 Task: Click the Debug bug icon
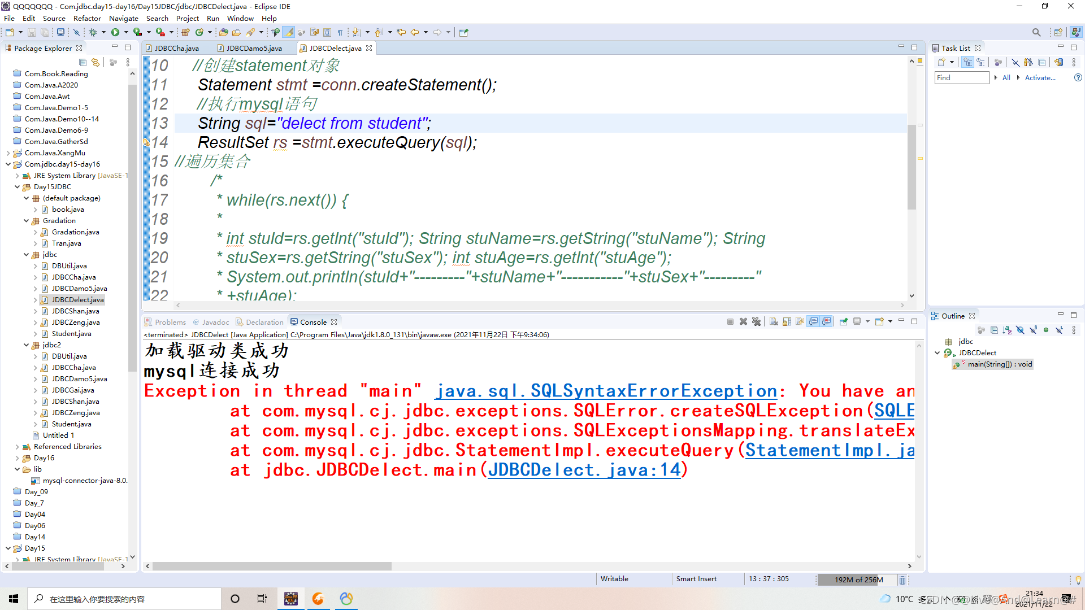[x=93, y=32]
